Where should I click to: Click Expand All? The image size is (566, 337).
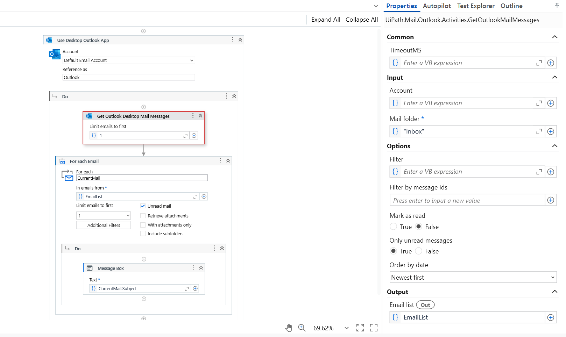pyautogui.click(x=326, y=20)
